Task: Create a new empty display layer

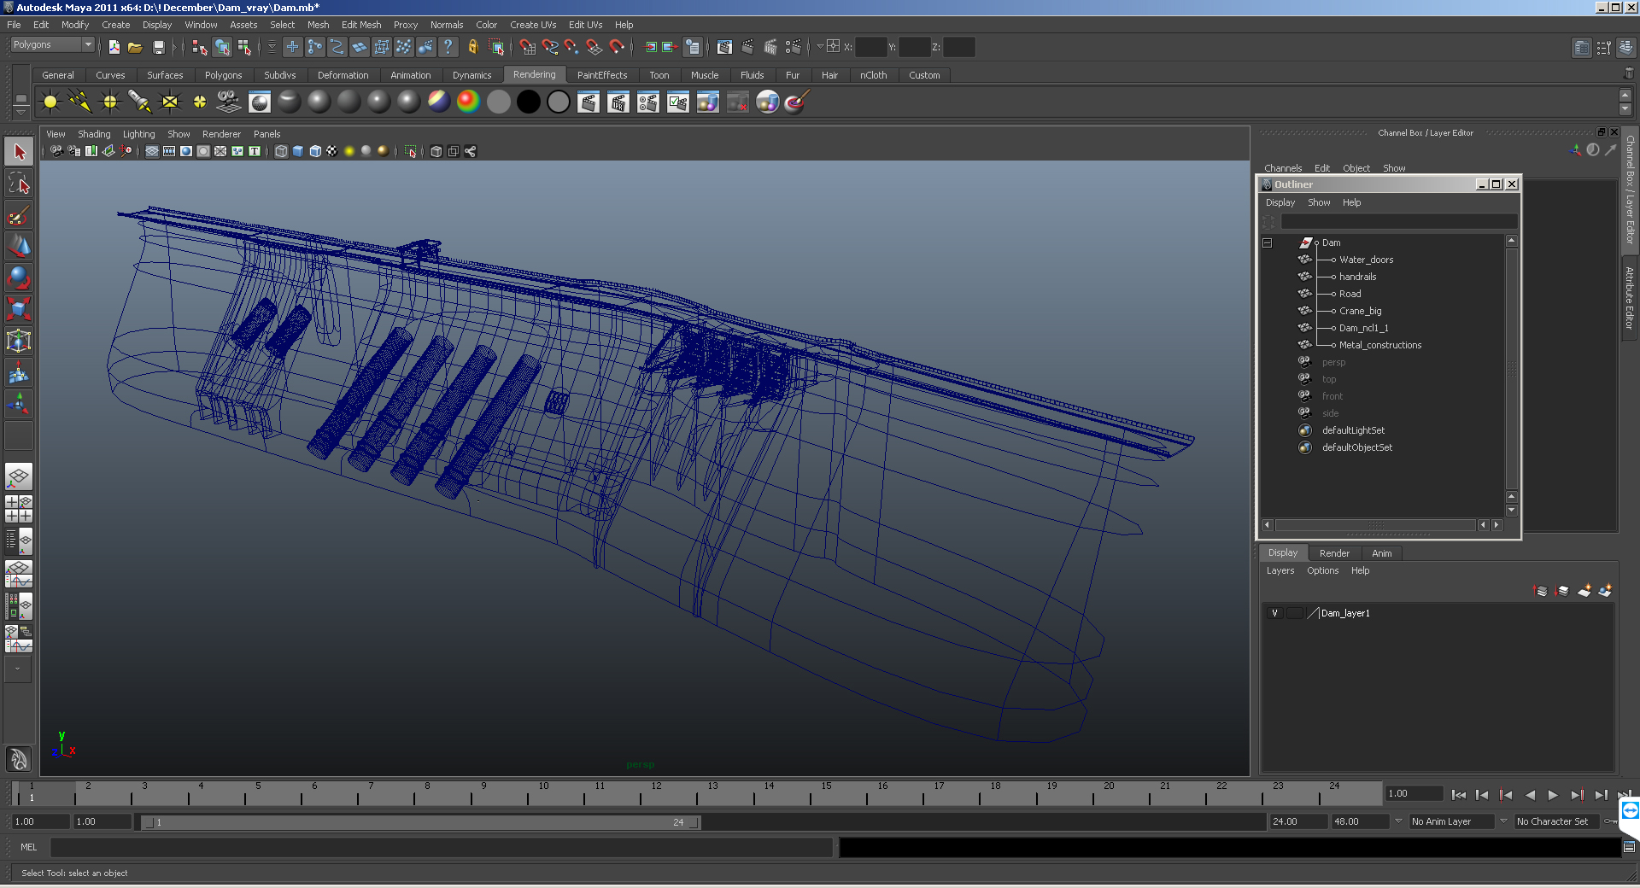Action: pos(1584,591)
